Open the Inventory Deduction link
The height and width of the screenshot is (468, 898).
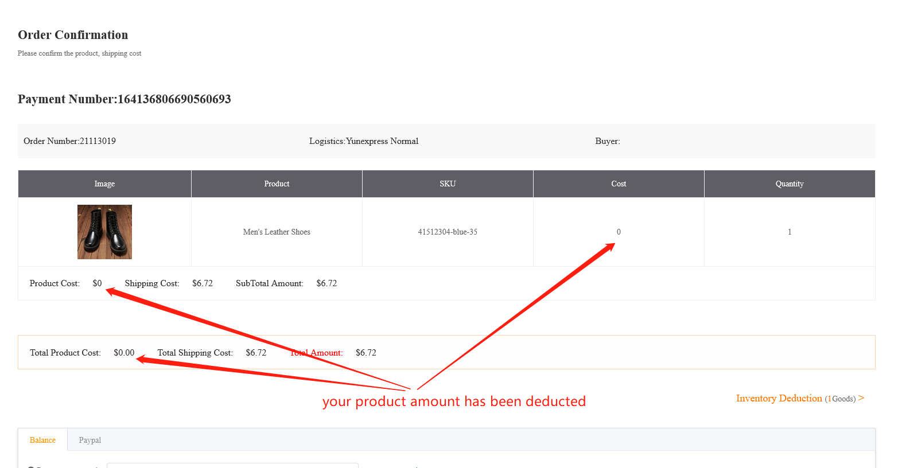click(779, 398)
